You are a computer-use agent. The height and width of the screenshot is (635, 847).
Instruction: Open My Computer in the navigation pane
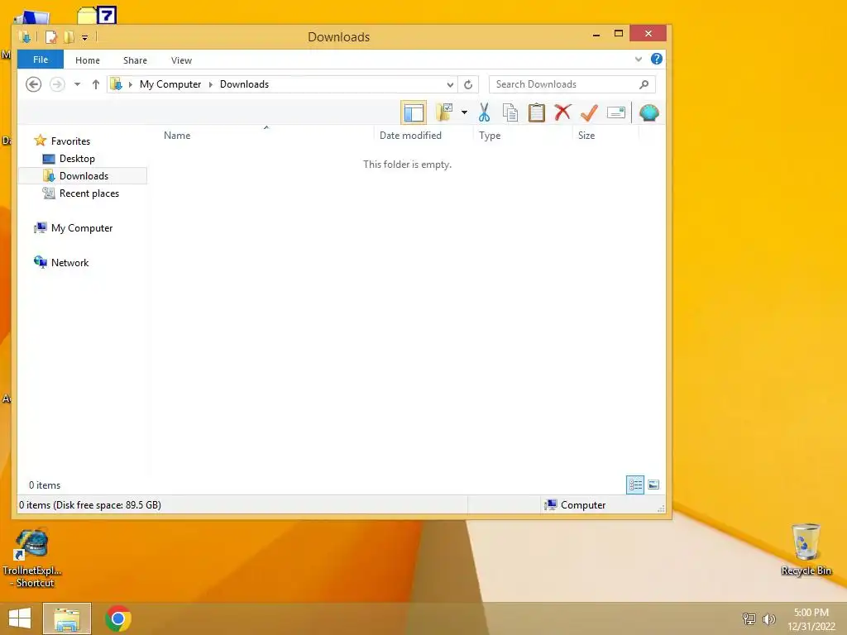(x=82, y=228)
